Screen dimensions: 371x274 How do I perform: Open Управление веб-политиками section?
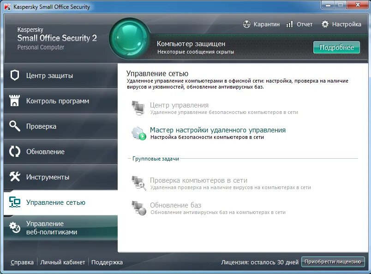click(x=60, y=227)
